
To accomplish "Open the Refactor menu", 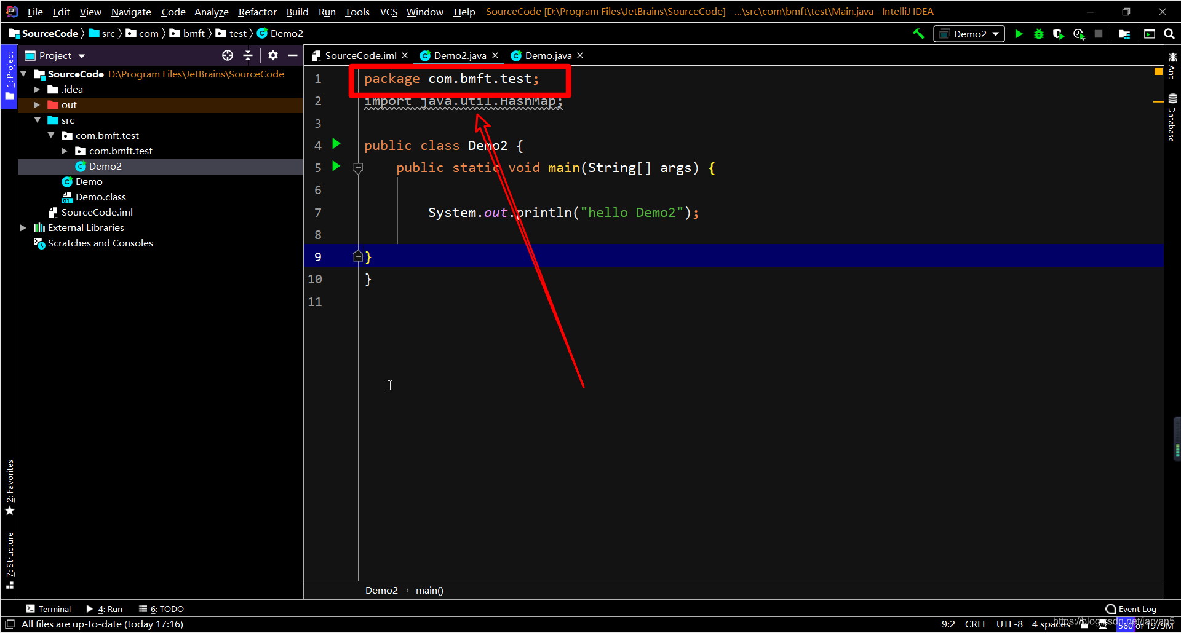I will tap(257, 12).
